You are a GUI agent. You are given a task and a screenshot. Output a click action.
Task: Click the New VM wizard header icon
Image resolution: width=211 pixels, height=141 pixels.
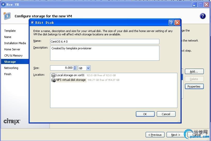7,16
